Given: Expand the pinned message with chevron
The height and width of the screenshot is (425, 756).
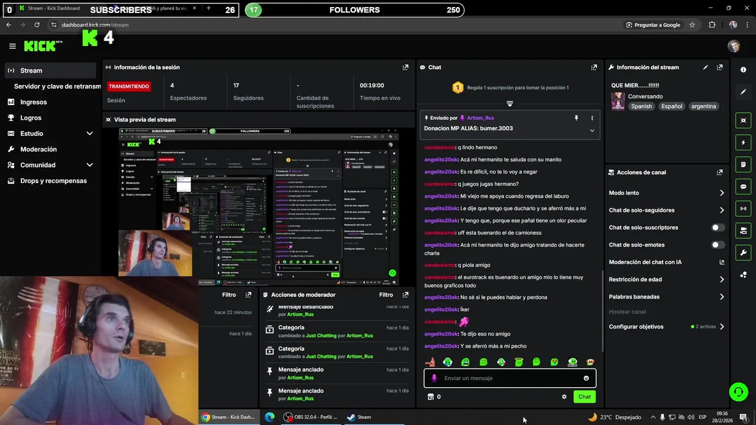Looking at the screenshot, I should (x=592, y=130).
